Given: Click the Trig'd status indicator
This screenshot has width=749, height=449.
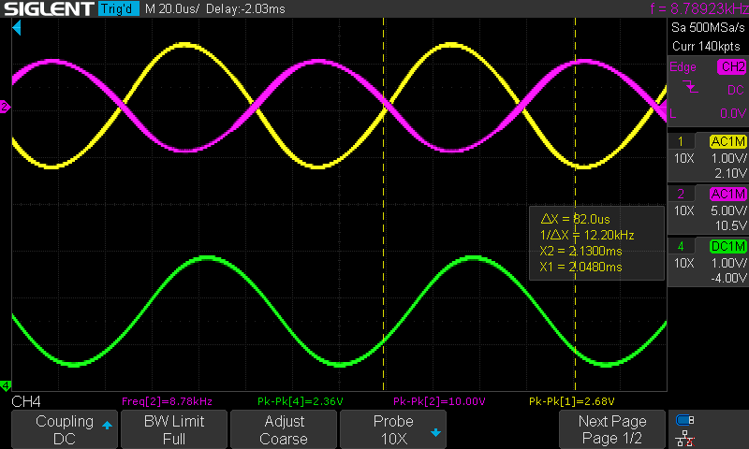Looking at the screenshot, I should (x=118, y=8).
